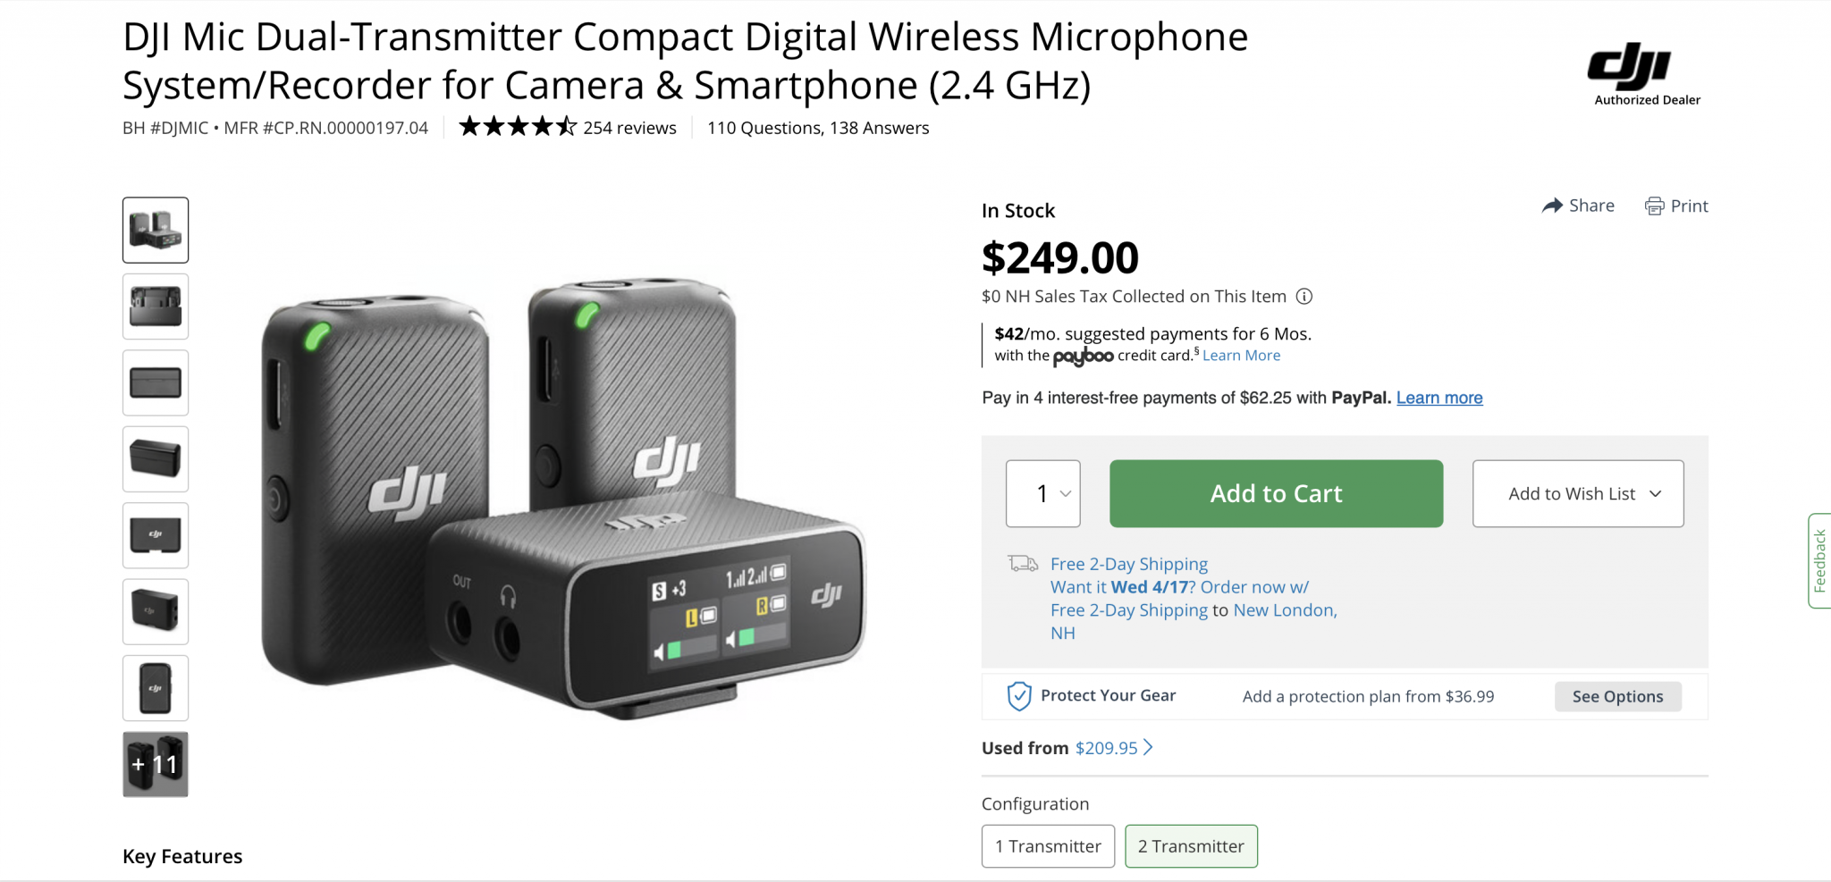Click the star rating icons
1831x882 pixels.
(518, 127)
